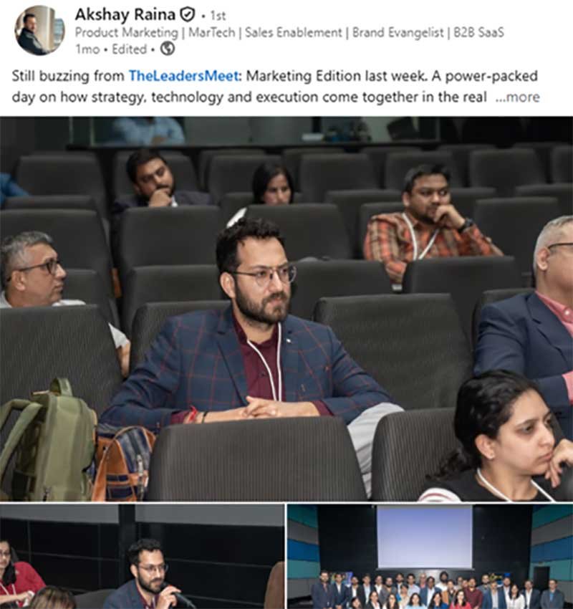Click the 1mo post timestamp
The height and width of the screenshot is (609, 573).
pos(87,49)
